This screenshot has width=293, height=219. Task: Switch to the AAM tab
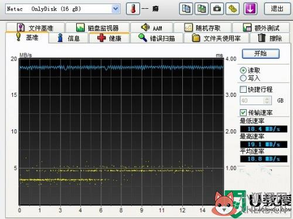pos(151,28)
